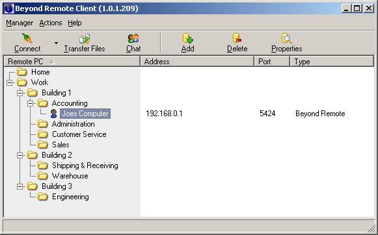
Task: Click the Accounting folder icon
Action: click(x=43, y=103)
